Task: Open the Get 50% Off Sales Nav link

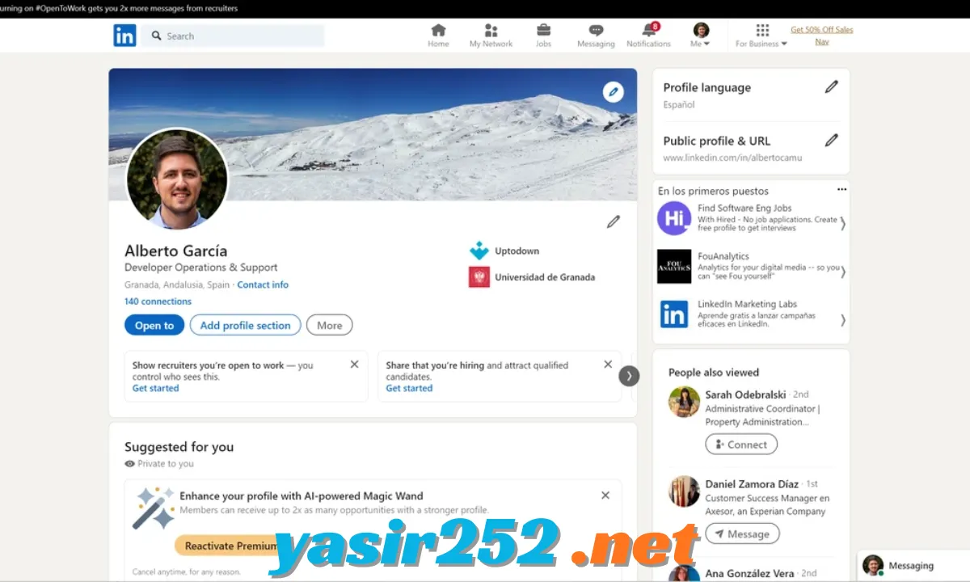Action: coord(821,36)
